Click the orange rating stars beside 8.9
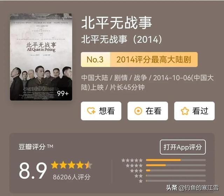This screenshot has width=224, height=196. [71, 165]
